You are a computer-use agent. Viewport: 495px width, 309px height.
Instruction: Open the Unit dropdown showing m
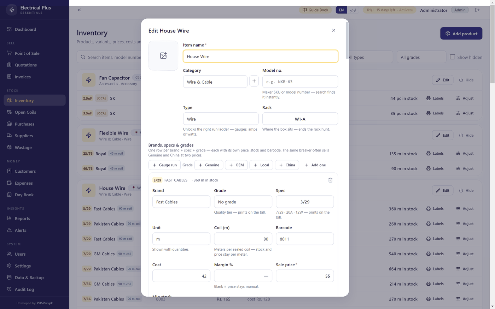point(181,239)
